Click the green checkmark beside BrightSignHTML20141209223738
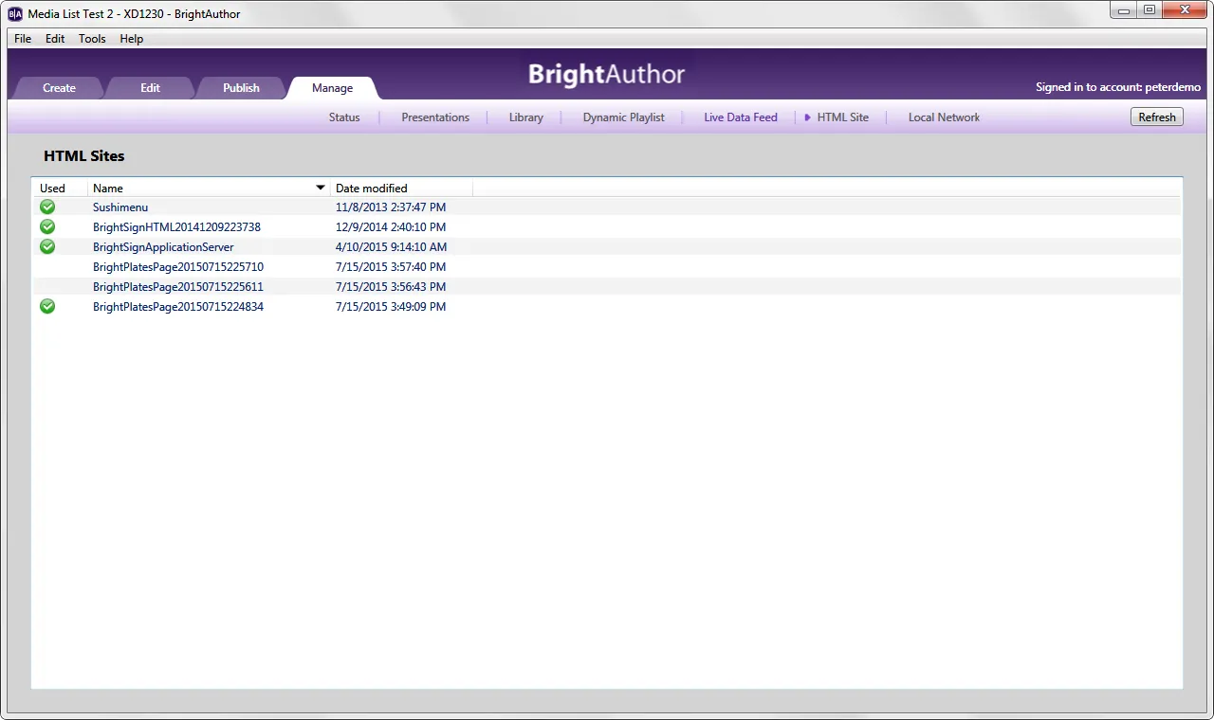1214x720 pixels. point(47,226)
